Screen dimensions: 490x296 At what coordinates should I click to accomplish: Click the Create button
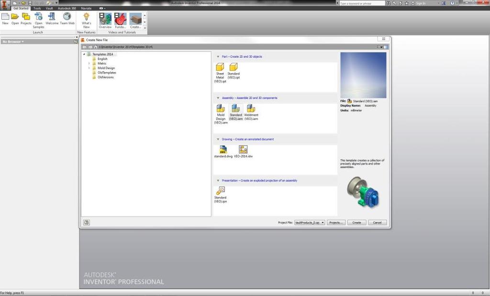click(x=356, y=223)
